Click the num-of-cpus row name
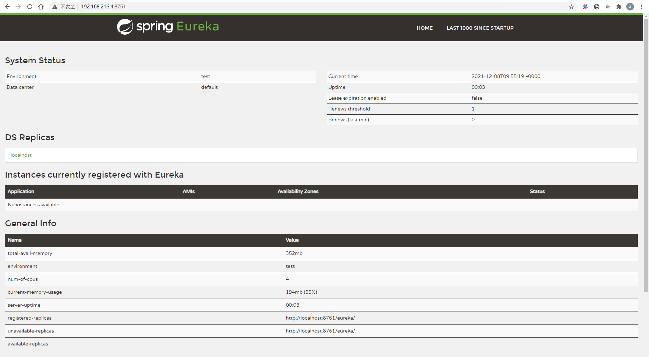Viewport: 649px width, 357px height. 23,279
